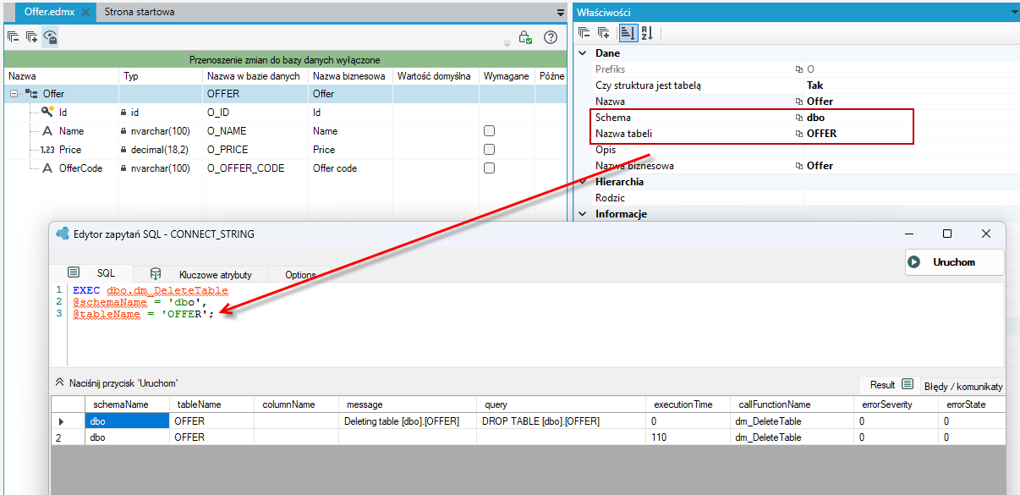Open the toolbar overflow arrow in Offer.edmx
Screen dimensions: 1020x495
[x=507, y=42]
